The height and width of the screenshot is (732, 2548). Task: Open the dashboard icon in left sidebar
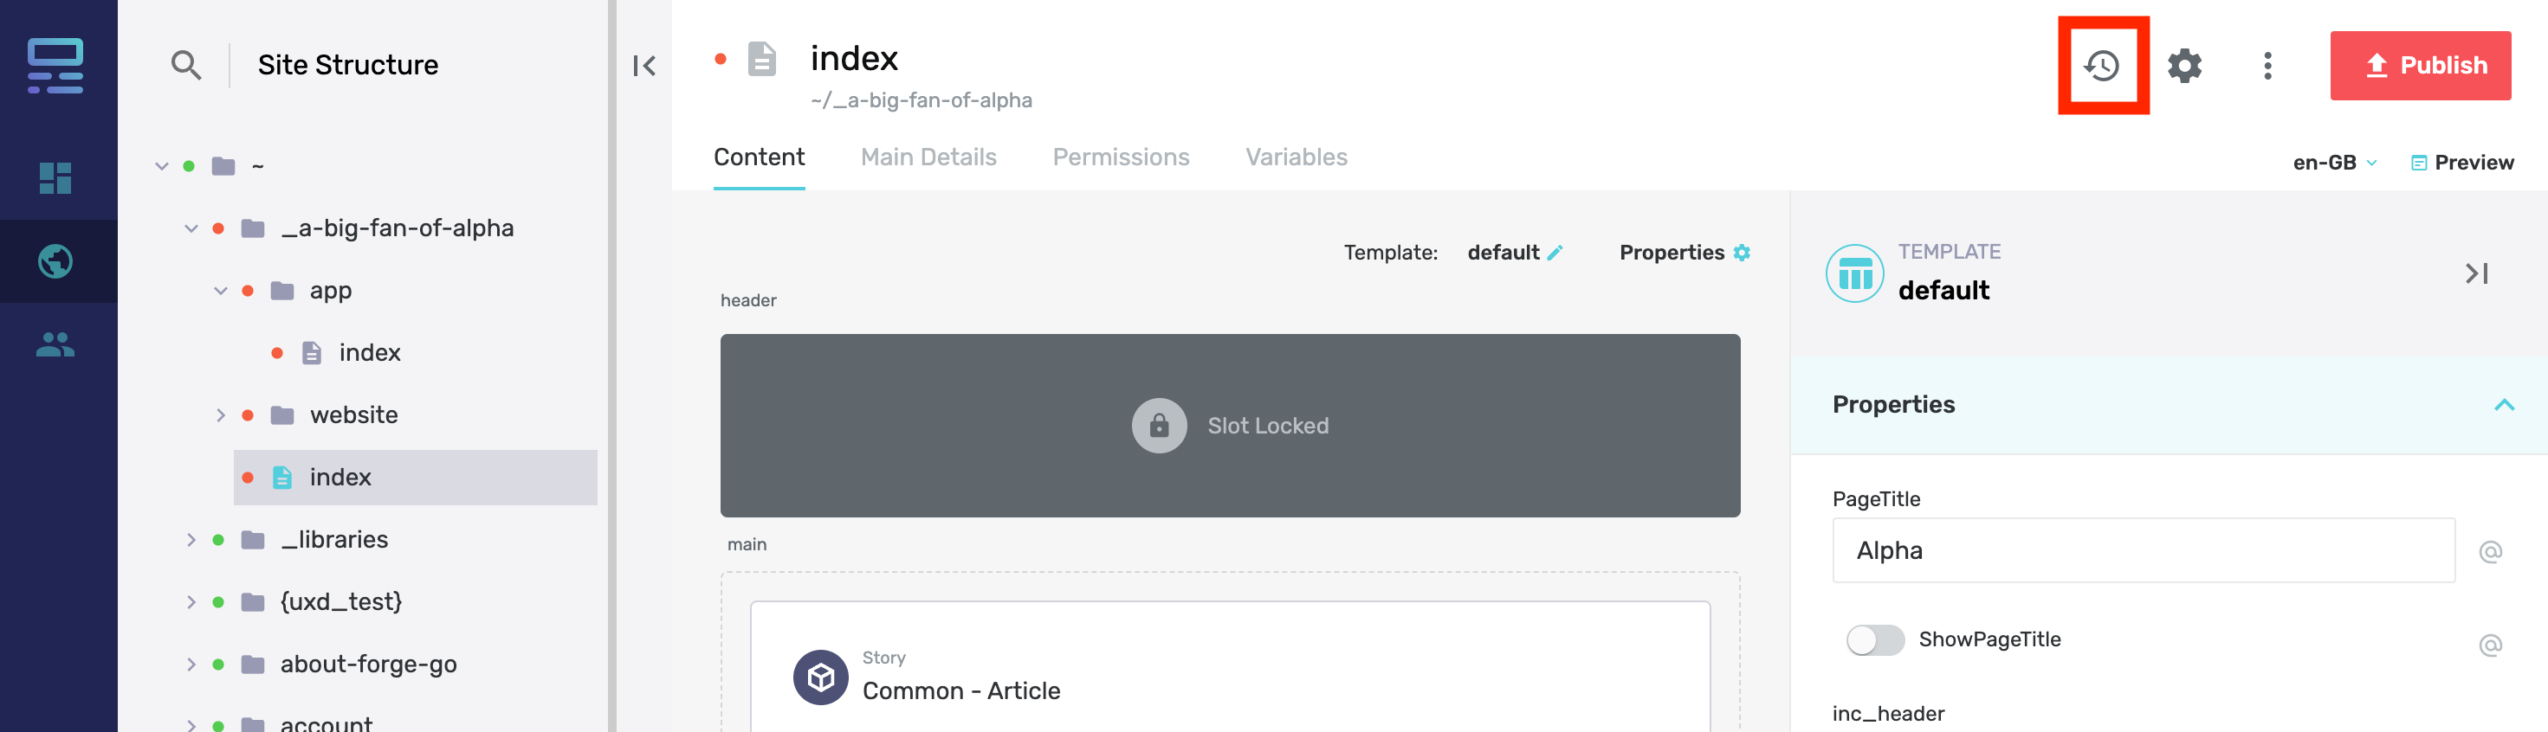coord(55,178)
